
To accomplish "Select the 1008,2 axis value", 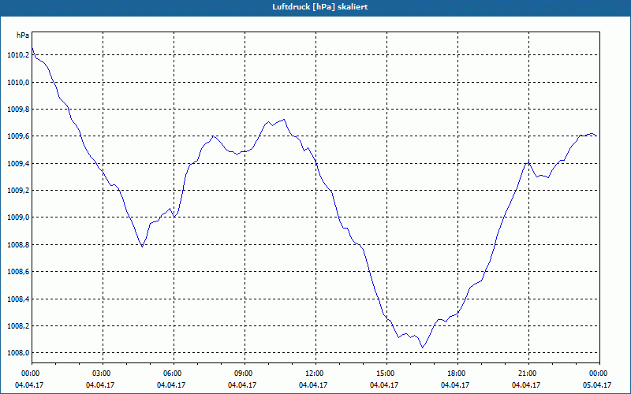I will pyautogui.click(x=18, y=326).
